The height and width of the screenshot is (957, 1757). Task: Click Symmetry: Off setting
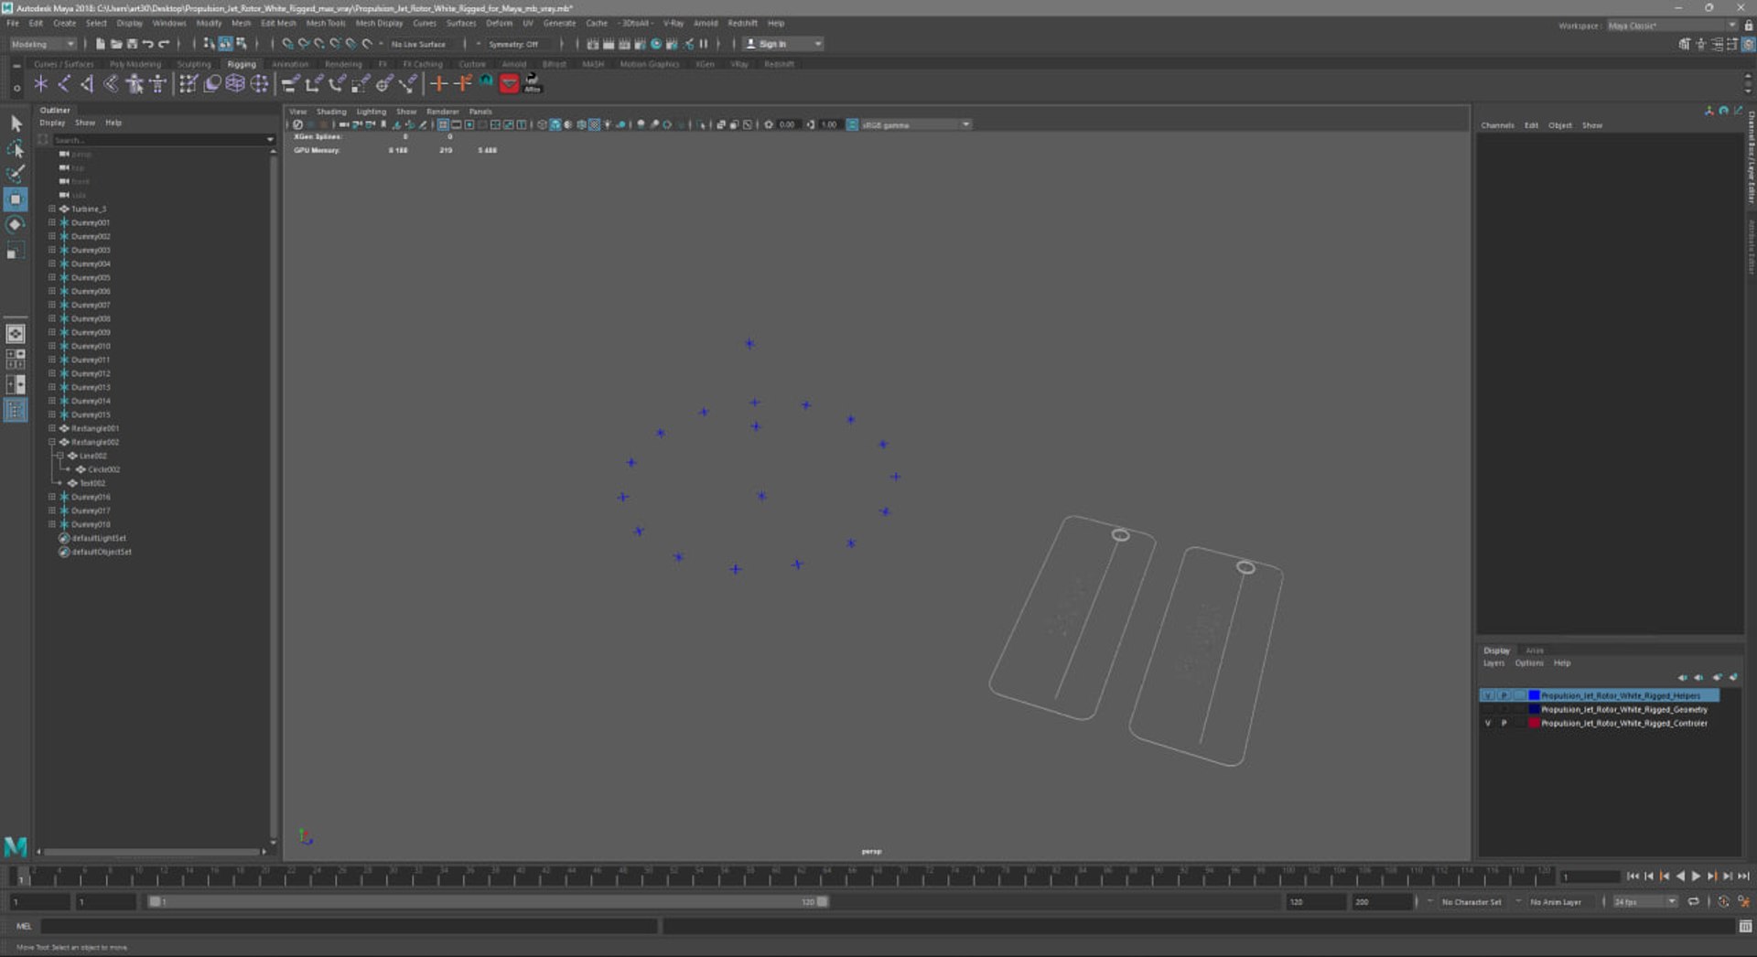(x=513, y=45)
